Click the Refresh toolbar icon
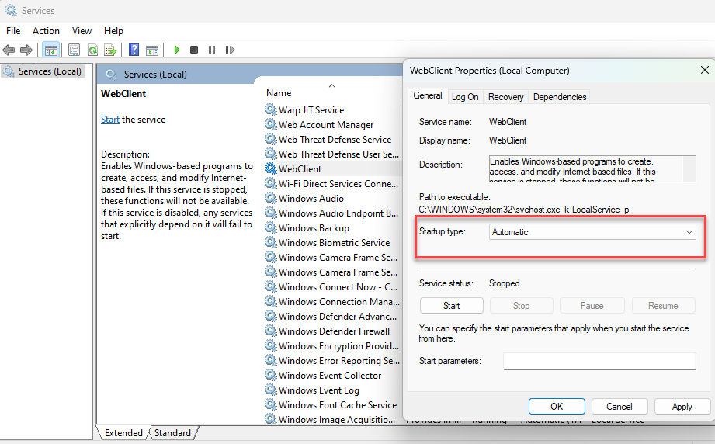This screenshot has height=444, width=715. [92, 50]
